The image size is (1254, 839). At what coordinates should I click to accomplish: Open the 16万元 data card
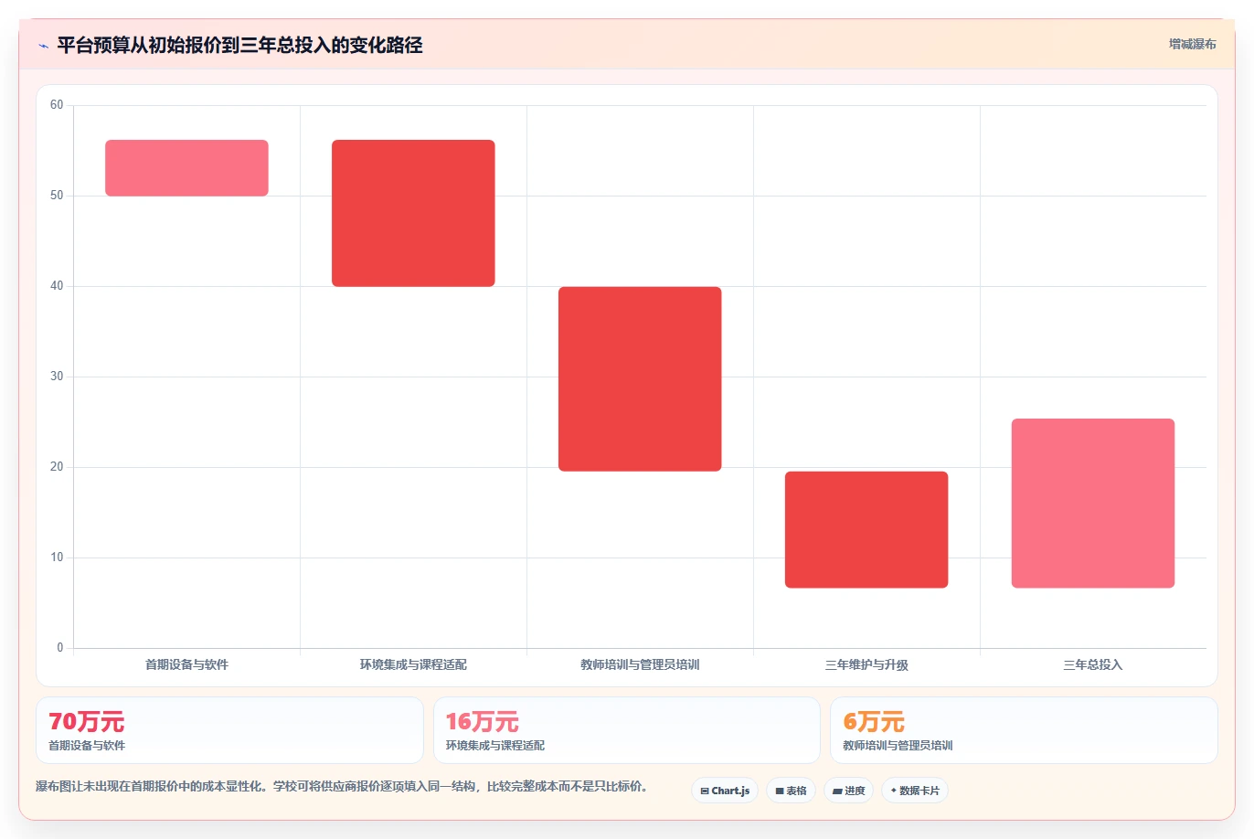[627, 730]
